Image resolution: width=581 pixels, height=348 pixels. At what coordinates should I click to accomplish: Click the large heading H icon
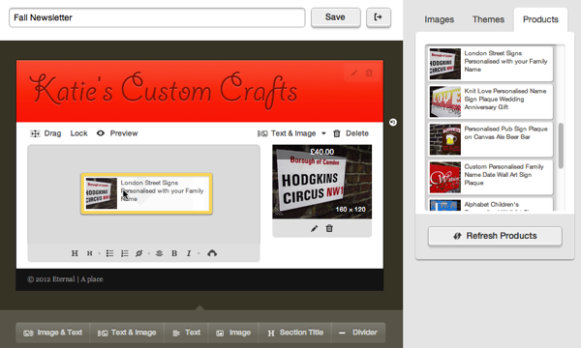pos(75,253)
